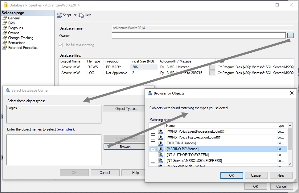Click the ellipsis button next to Owner
The height and width of the screenshot is (193, 299).
pyautogui.click(x=290, y=35)
